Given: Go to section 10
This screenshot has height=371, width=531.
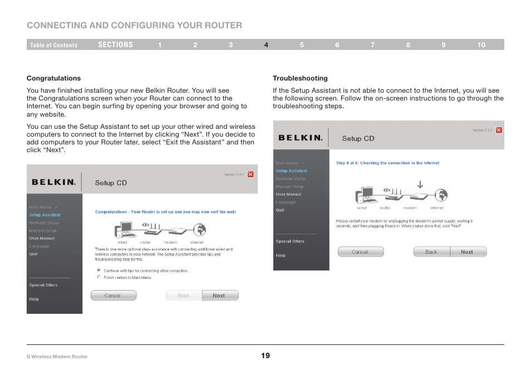Looking at the screenshot, I should [x=481, y=45].
